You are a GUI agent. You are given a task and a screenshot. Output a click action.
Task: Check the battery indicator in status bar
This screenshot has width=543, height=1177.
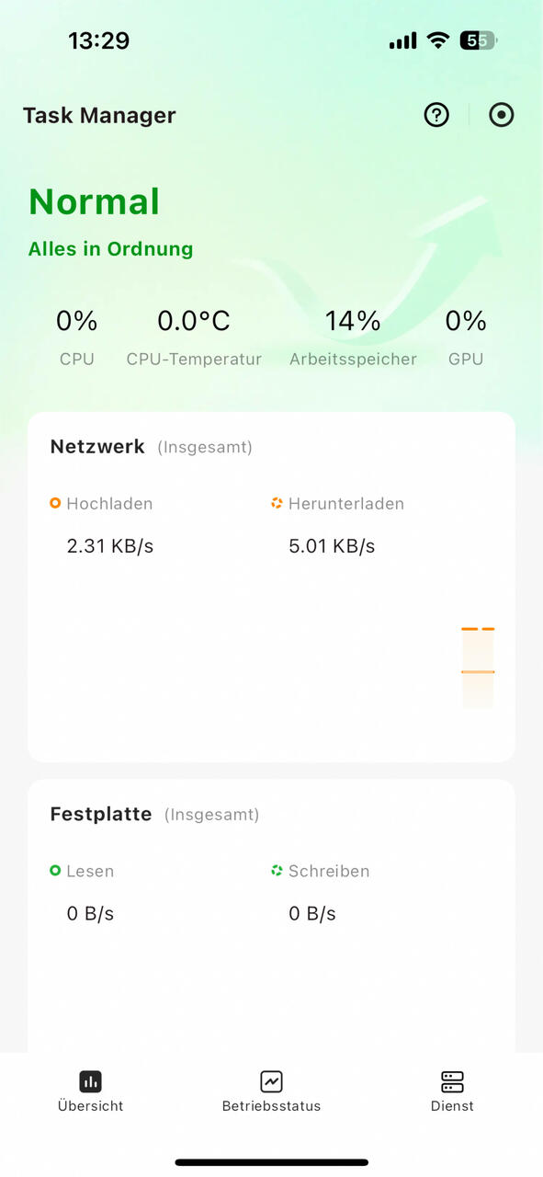pos(479,40)
